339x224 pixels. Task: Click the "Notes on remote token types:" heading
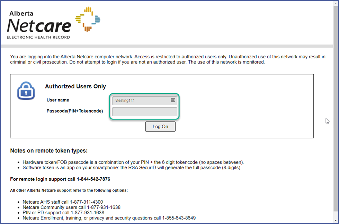point(49,151)
